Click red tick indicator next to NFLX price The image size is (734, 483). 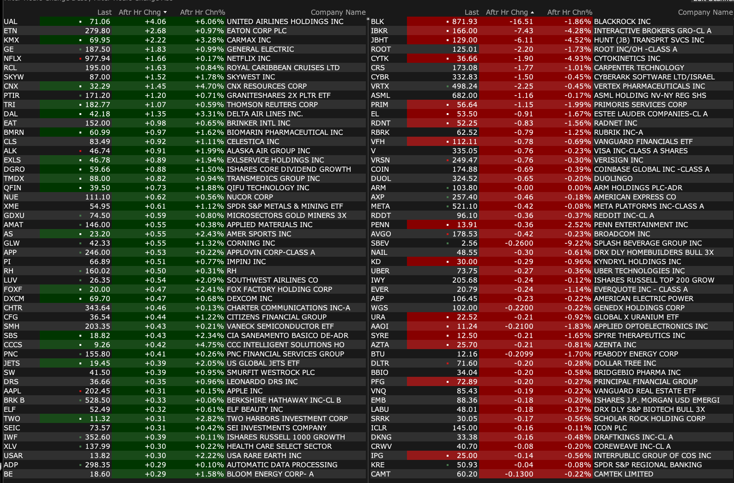click(80, 59)
